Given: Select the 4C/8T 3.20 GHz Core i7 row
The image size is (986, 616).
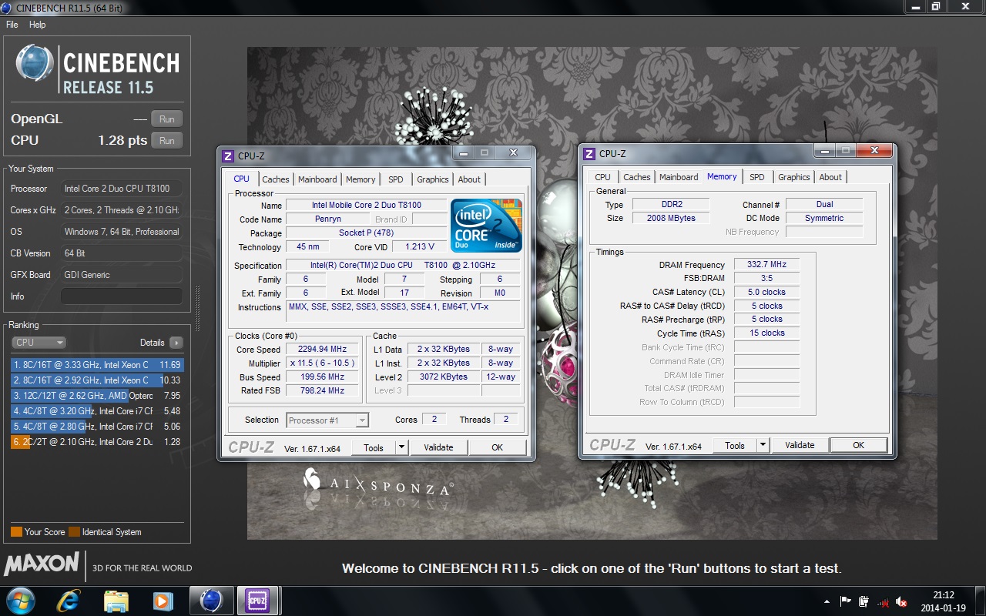Looking at the screenshot, I should (97, 410).
